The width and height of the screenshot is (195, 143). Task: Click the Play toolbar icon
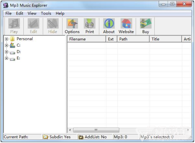14,23
